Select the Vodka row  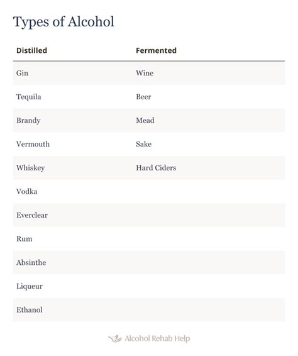[x=149, y=192]
